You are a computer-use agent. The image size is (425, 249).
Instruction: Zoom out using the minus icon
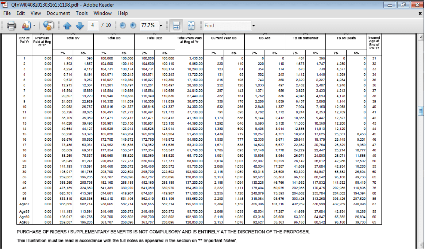(122, 26)
